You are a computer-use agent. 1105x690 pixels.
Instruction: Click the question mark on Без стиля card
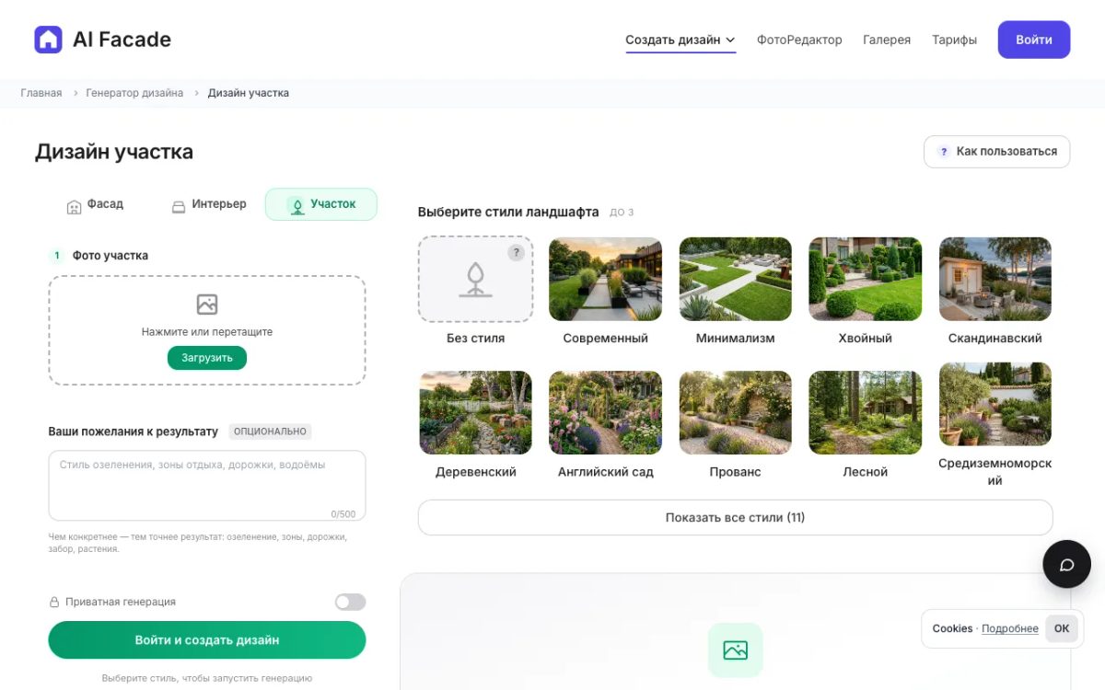517,253
